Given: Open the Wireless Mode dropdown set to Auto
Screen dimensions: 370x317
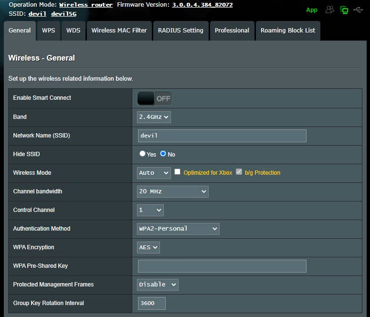Looking at the screenshot, I should [x=154, y=173].
